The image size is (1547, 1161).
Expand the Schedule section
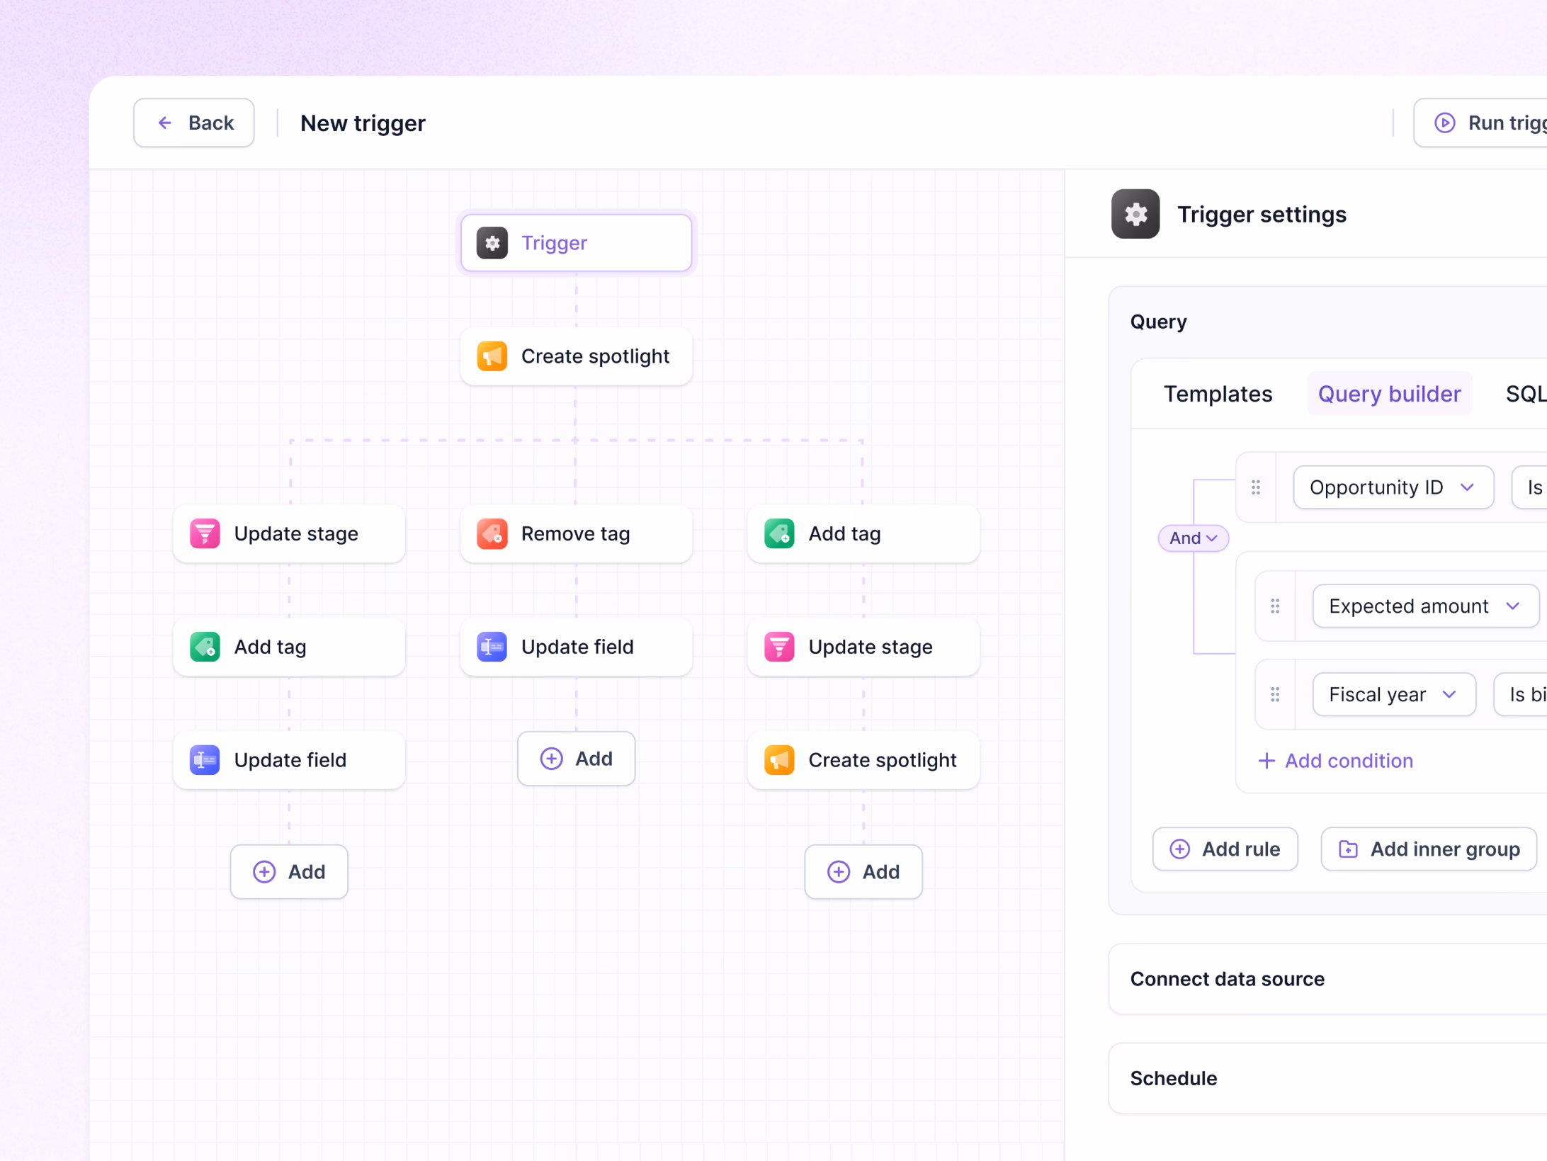tap(1328, 1079)
